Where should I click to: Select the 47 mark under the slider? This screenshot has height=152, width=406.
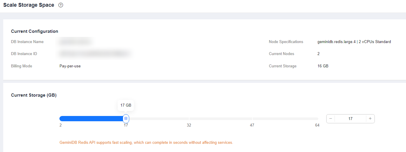pos(252,125)
